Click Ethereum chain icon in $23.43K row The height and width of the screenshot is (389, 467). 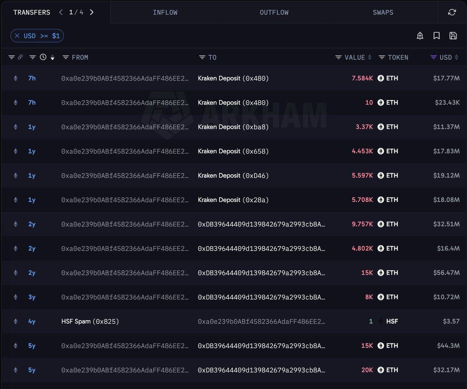[16, 103]
